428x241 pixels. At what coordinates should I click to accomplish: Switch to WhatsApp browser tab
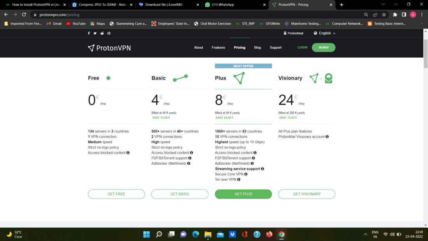[235, 5]
